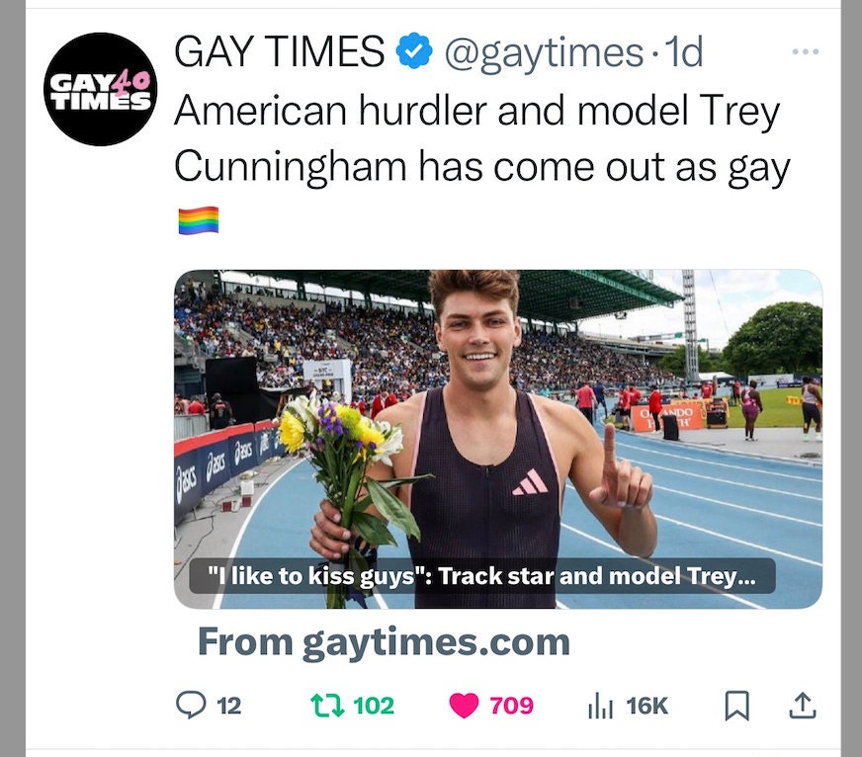
Task: Click the 1d timestamp
Action: [x=683, y=51]
